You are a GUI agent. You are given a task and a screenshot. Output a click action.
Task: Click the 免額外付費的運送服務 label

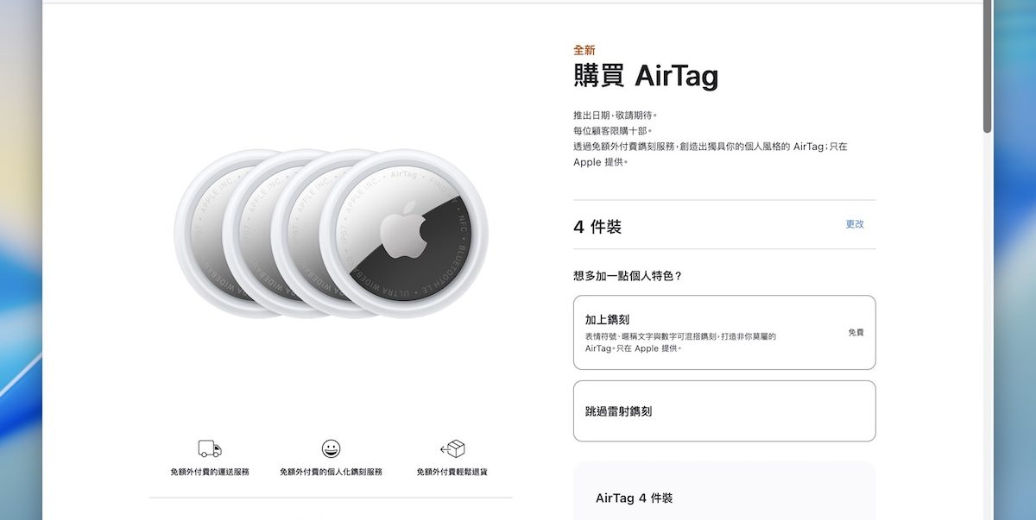[x=210, y=473]
